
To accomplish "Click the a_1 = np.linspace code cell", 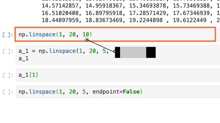I will [118, 55].
